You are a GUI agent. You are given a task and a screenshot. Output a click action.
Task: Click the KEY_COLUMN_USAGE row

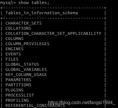26,75
